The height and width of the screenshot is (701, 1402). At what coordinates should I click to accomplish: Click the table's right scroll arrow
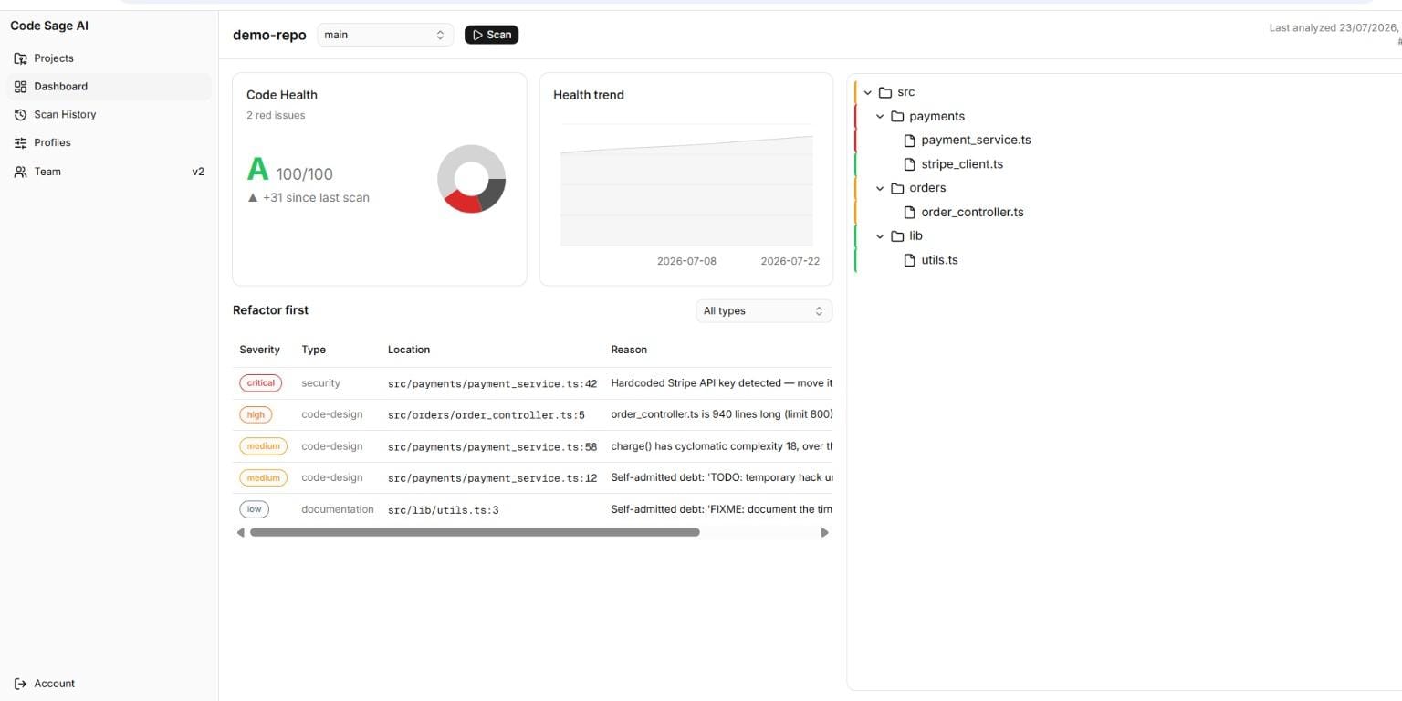pyautogui.click(x=825, y=532)
